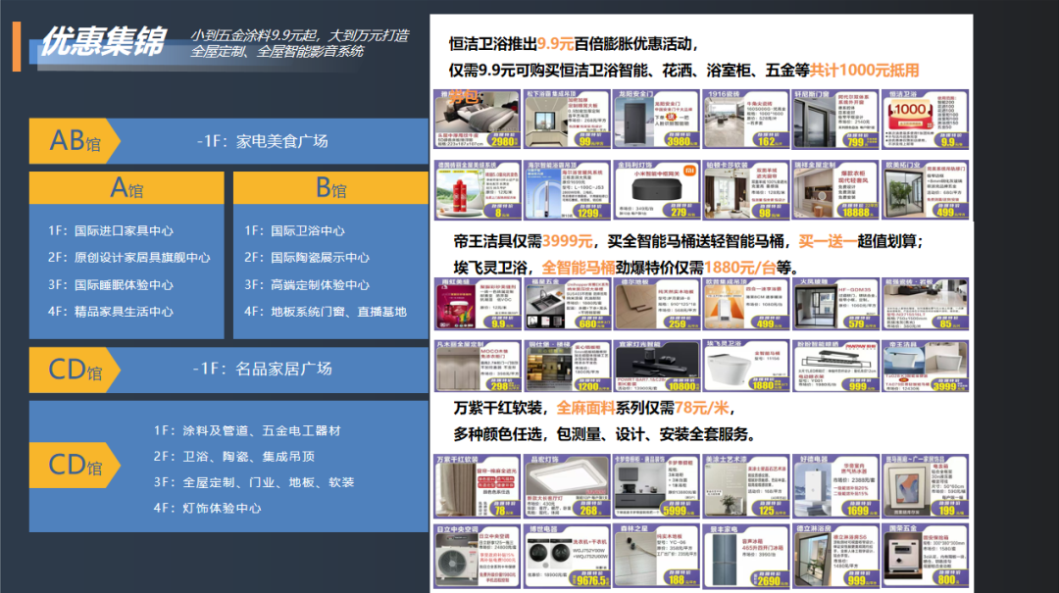Open the 森林之星 flooring card priced 188
Viewport: 1059px width, 593px height.
coord(657,556)
